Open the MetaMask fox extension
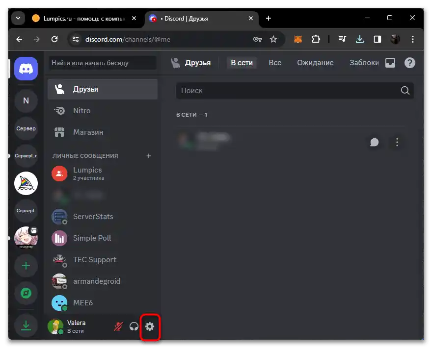The image size is (432, 348). pos(298,39)
